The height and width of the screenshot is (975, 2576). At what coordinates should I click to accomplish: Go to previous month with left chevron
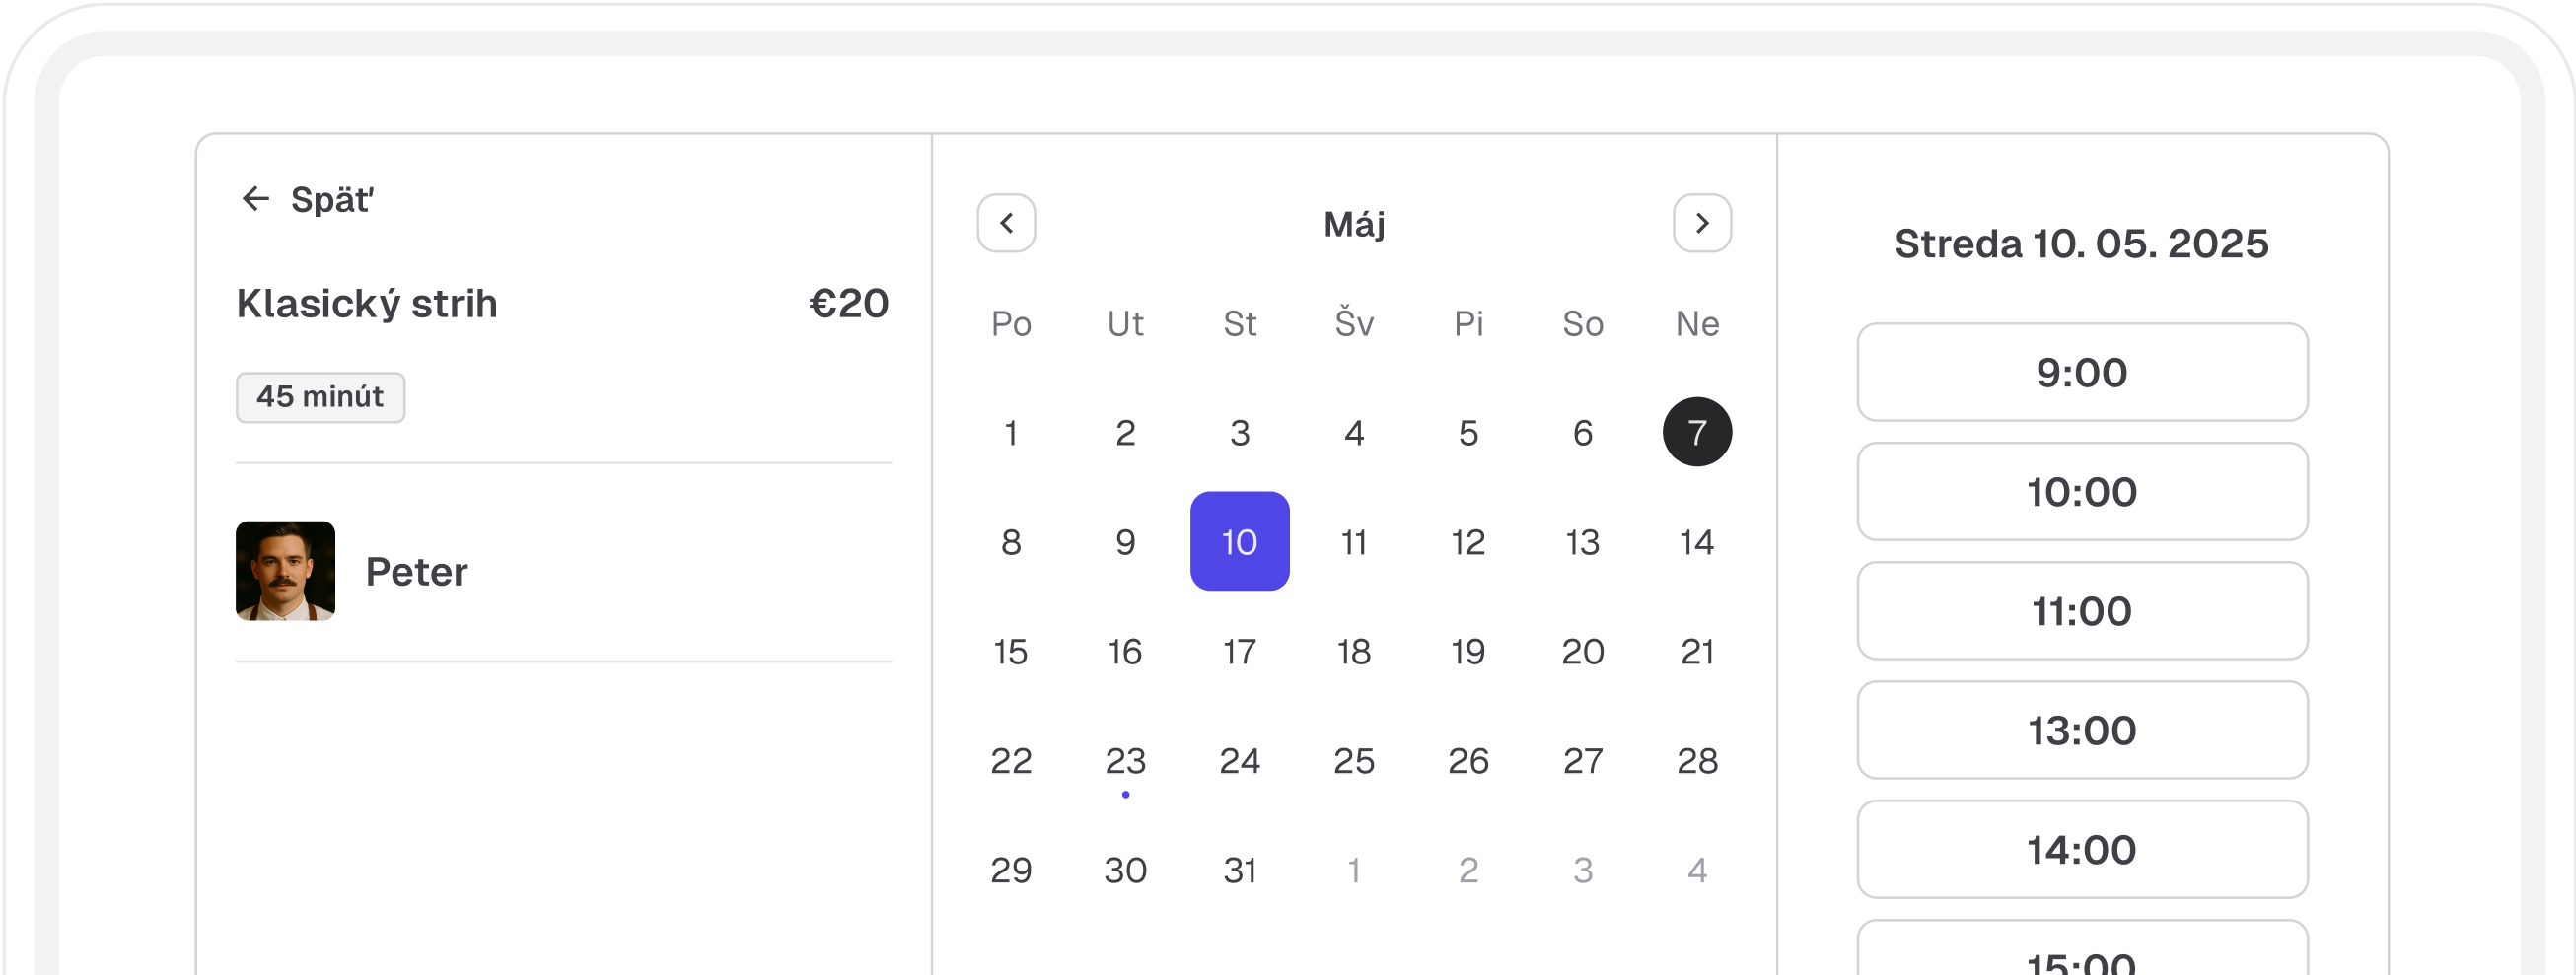click(x=1006, y=223)
